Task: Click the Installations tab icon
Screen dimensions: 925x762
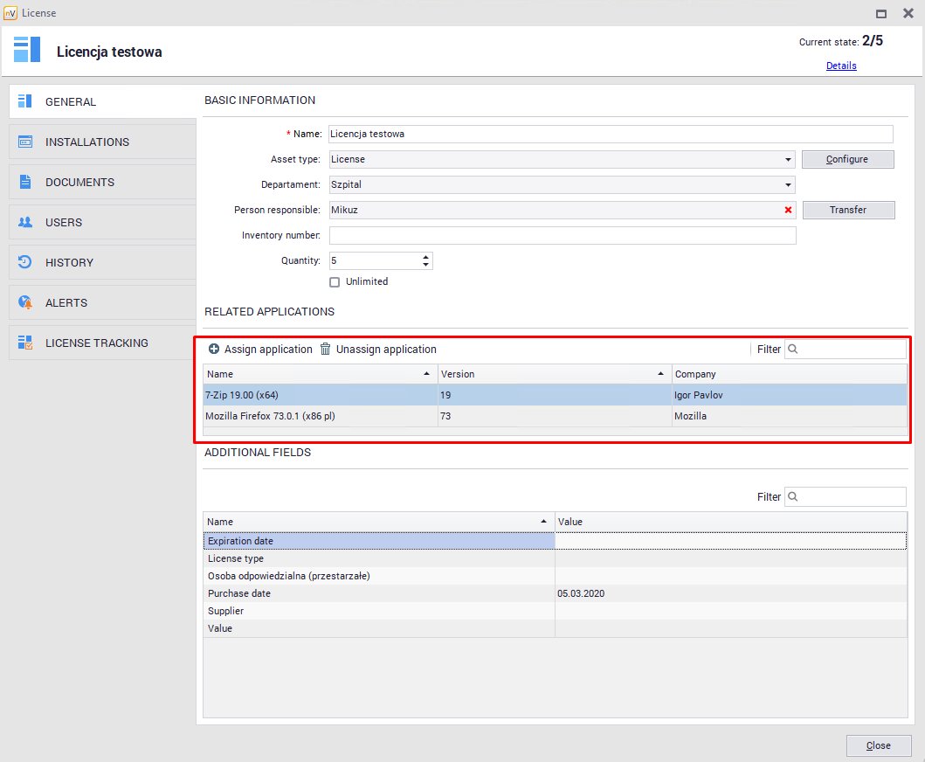Action: point(25,142)
